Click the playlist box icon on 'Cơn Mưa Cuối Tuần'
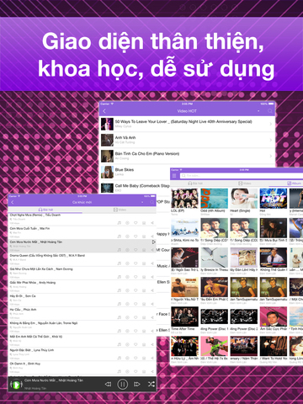Viewport: 303px width, 404px height. (144, 237)
